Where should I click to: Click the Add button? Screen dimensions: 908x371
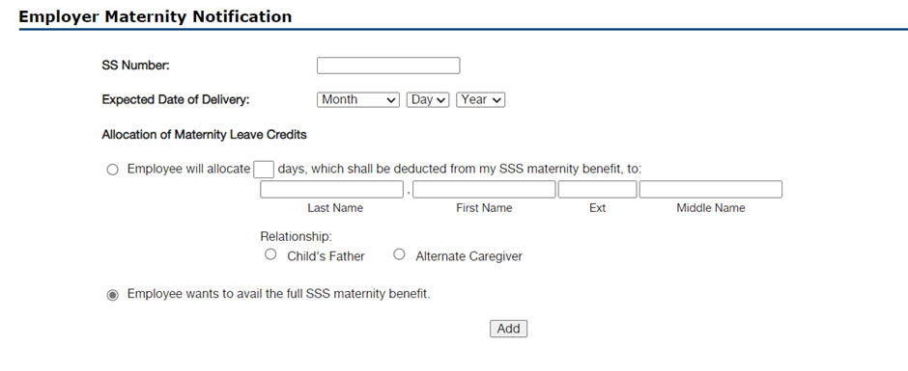pos(508,329)
